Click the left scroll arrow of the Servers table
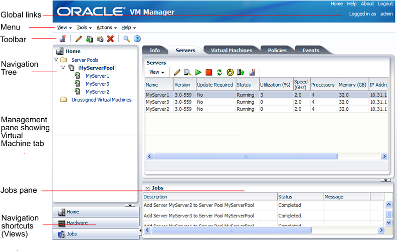Screen dimensions: 397x251 [x=149, y=156]
